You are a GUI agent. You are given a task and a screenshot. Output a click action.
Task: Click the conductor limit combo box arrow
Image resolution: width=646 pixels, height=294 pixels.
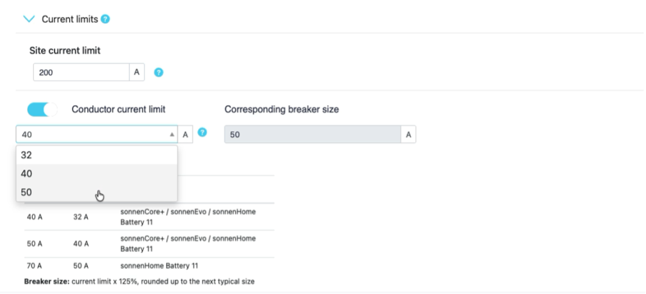coord(171,135)
